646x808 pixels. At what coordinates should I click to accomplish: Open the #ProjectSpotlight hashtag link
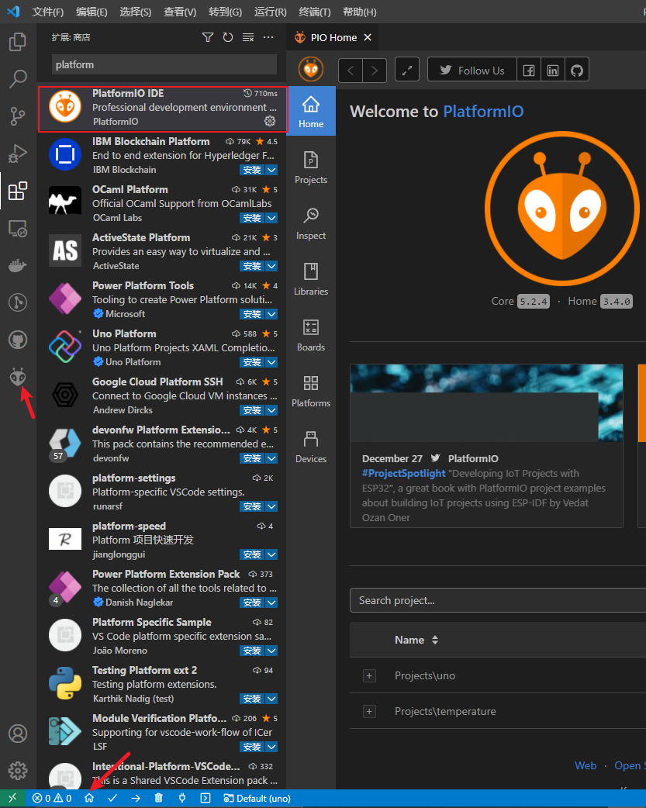click(x=404, y=473)
